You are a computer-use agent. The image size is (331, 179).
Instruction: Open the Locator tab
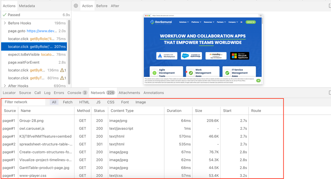[x=9, y=93]
